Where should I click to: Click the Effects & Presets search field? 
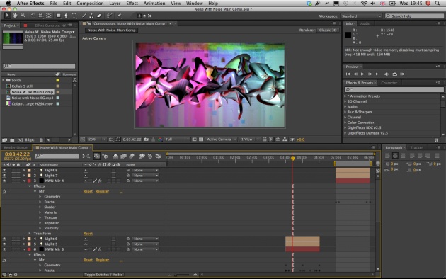tap(394, 90)
